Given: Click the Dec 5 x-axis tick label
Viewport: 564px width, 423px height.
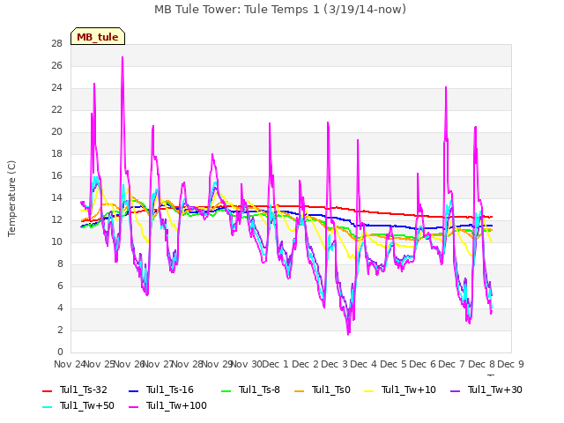Looking at the screenshot, I should (393, 364).
